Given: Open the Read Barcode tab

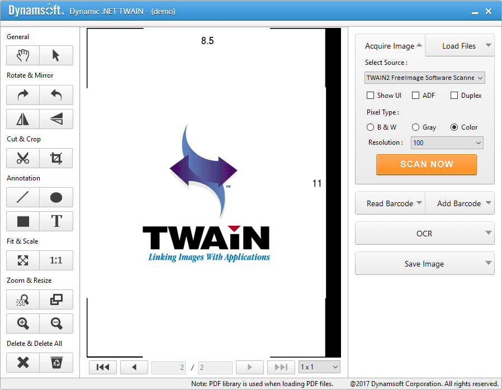Looking at the screenshot, I should click(390, 203).
